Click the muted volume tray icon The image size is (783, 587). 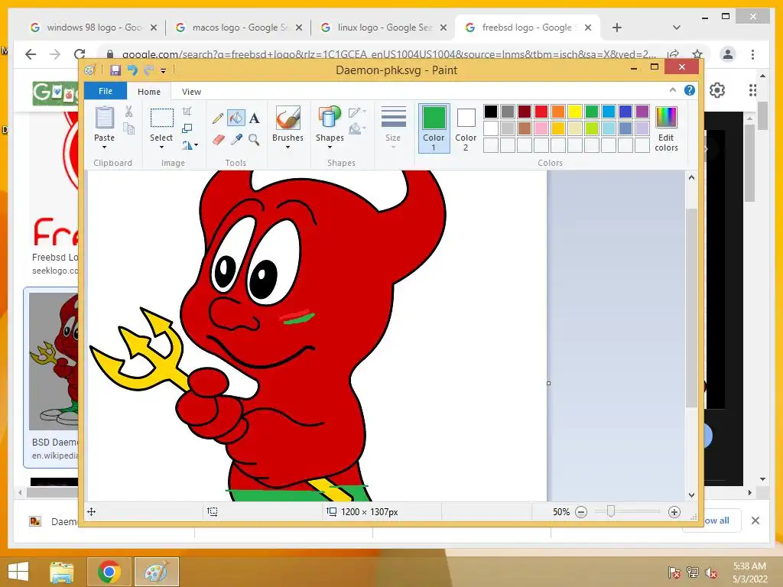[711, 572]
